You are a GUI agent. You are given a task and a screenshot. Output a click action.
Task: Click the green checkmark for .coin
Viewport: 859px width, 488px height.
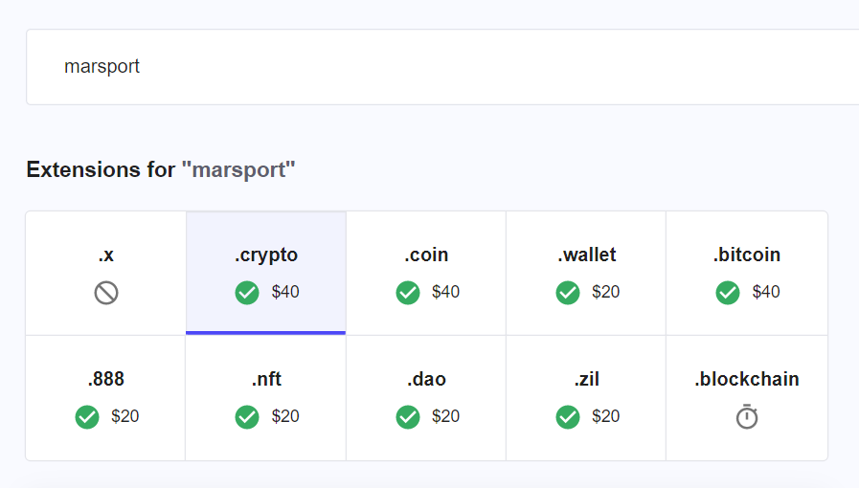pos(408,293)
